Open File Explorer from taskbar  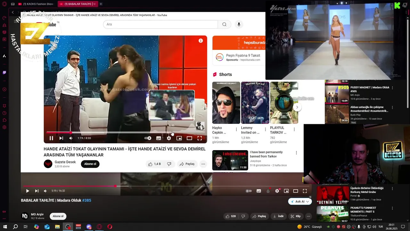pyautogui.click(x=57, y=227)
